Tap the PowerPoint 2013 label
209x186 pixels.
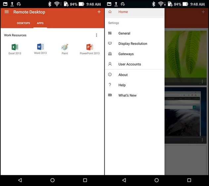tap(90, 53)
